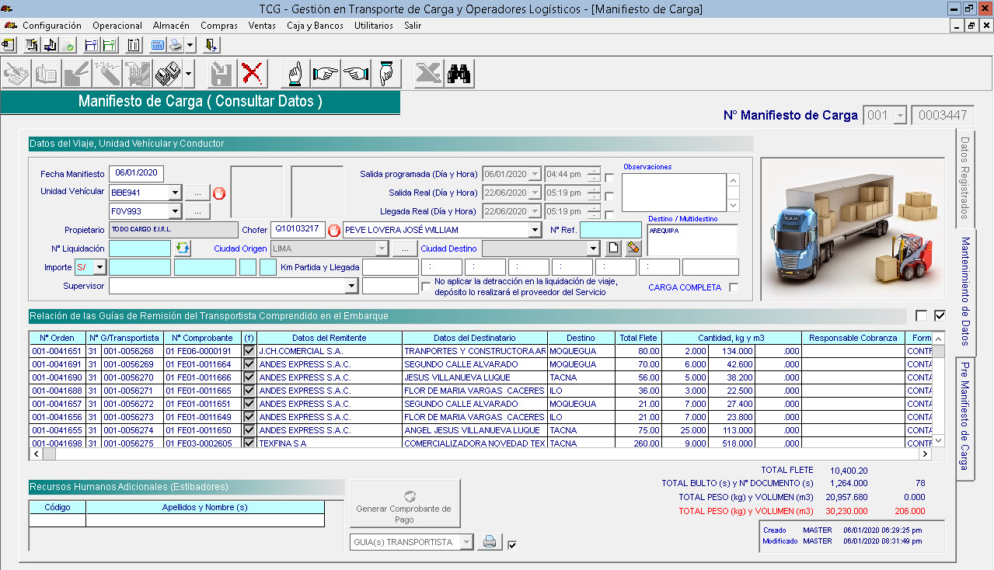The image size is (994, 570).
Task: Toggle the checkbox in the J.CH.COMERCIAL S.A. row
Action: [249, 351]
